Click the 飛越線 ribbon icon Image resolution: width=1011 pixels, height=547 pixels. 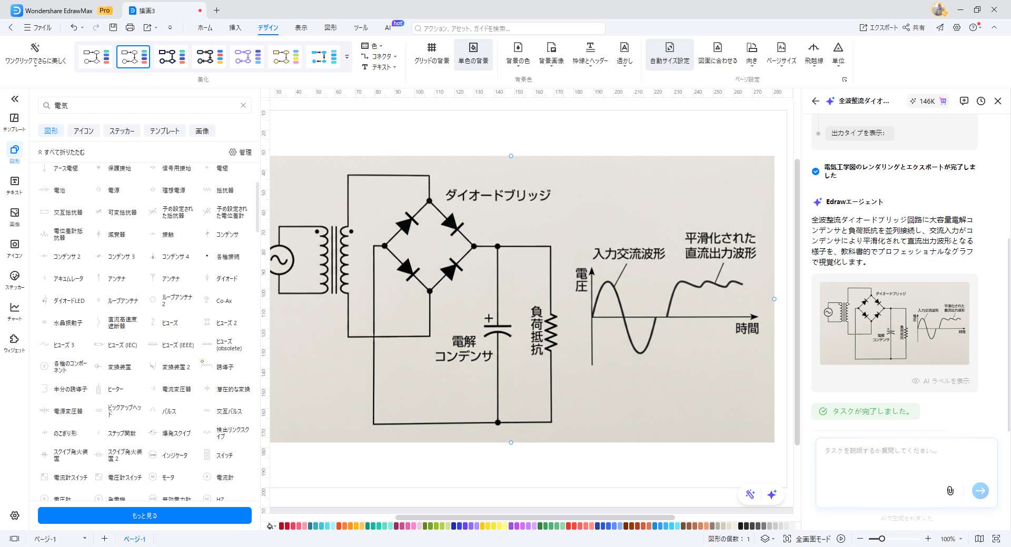[813, 53]
